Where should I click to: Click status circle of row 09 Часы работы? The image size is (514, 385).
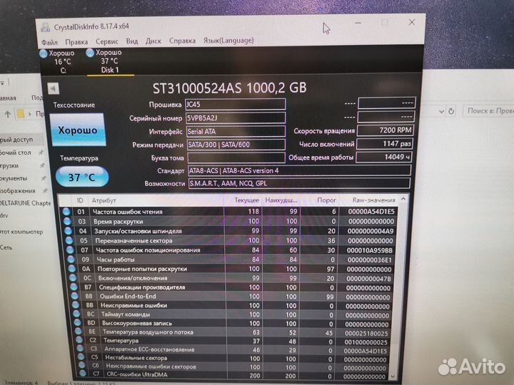tap(71, 260)
